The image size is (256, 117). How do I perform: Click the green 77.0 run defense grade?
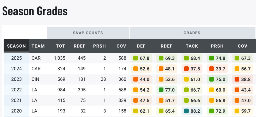pos(167,90)
